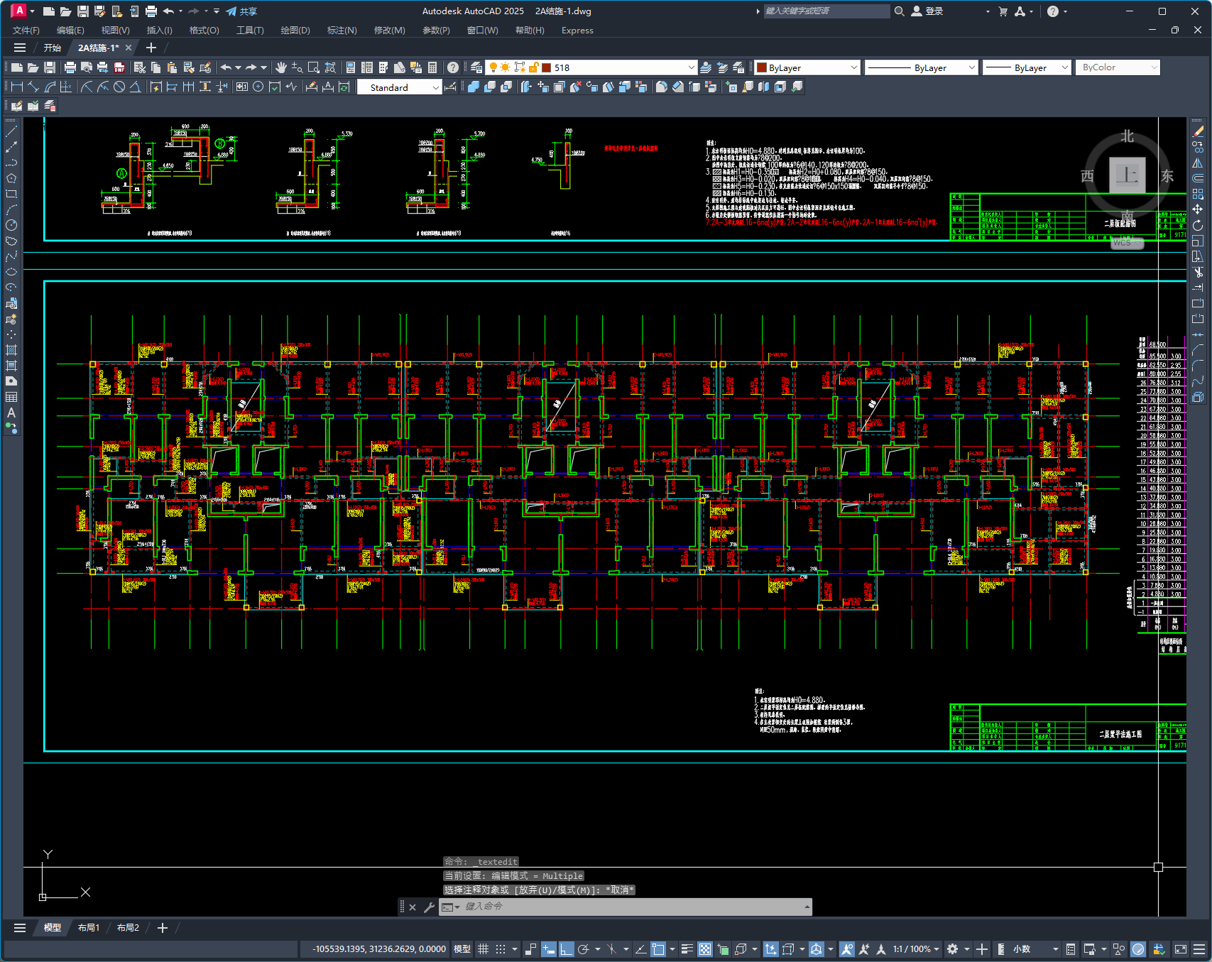The width and height of the screenshot is (1212, 962).
Task: Toggle object snap in status bar
Action: [658, 949]
